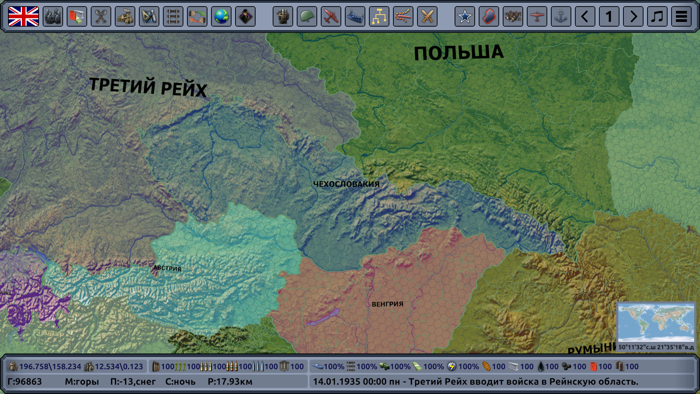
Task: Open the battleship navy icon
Action: pos(355,16)
